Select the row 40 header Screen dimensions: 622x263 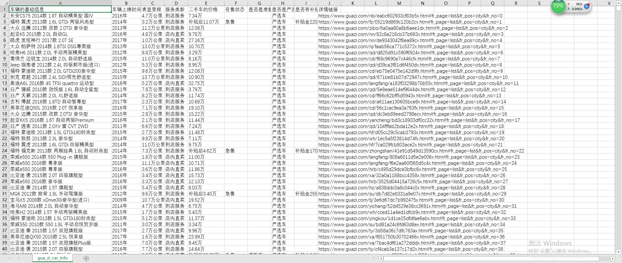pos(5,249)
